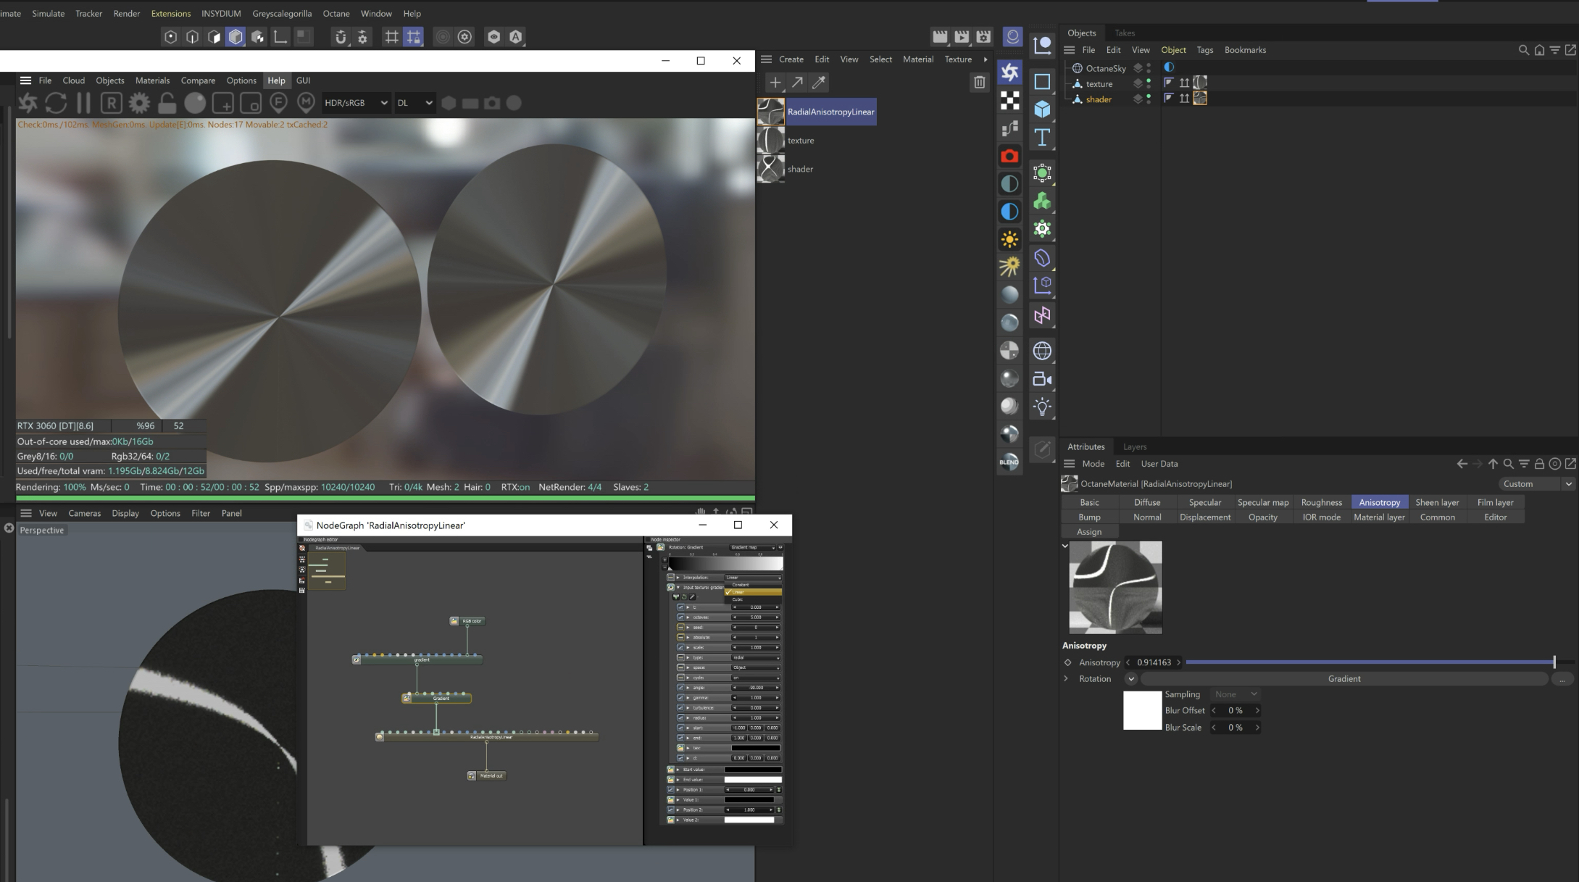The image size is (1579, 882).
Task: Click the Cube primitive icon
Action: (1042, 109)
